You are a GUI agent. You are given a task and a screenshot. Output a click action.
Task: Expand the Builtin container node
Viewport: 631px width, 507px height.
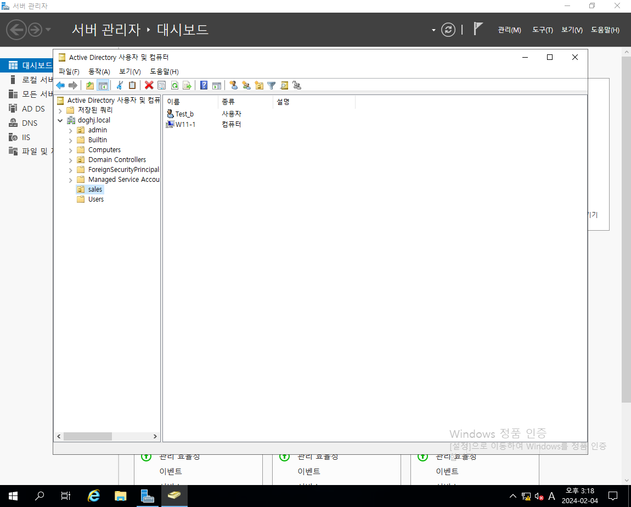pyautogui.click(x=71, y=141)
